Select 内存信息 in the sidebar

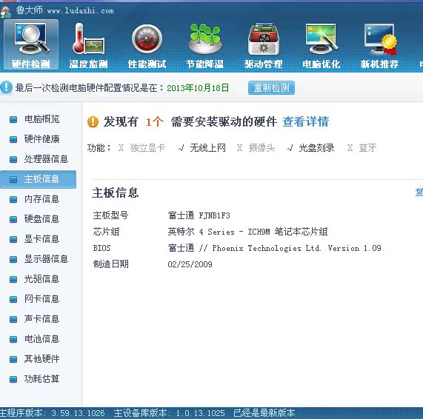[x=41, y=199]
